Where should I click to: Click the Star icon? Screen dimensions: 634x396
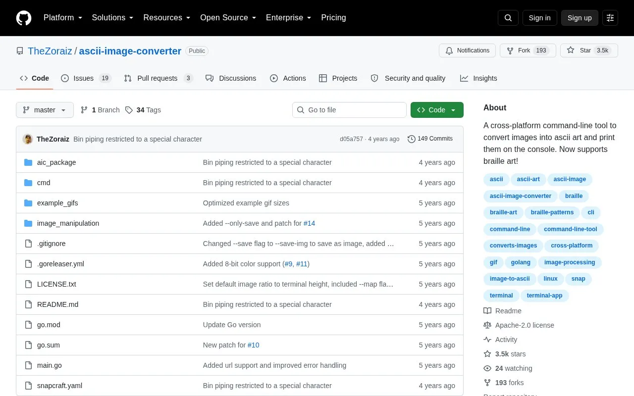571,50
